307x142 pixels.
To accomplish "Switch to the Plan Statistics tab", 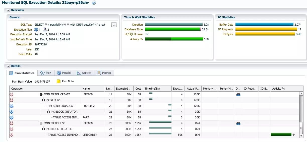I will 22,73.
